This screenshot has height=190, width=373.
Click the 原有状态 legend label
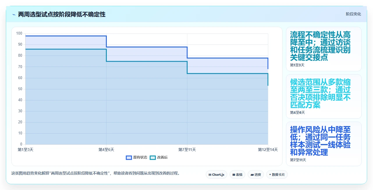coord(140,158)
